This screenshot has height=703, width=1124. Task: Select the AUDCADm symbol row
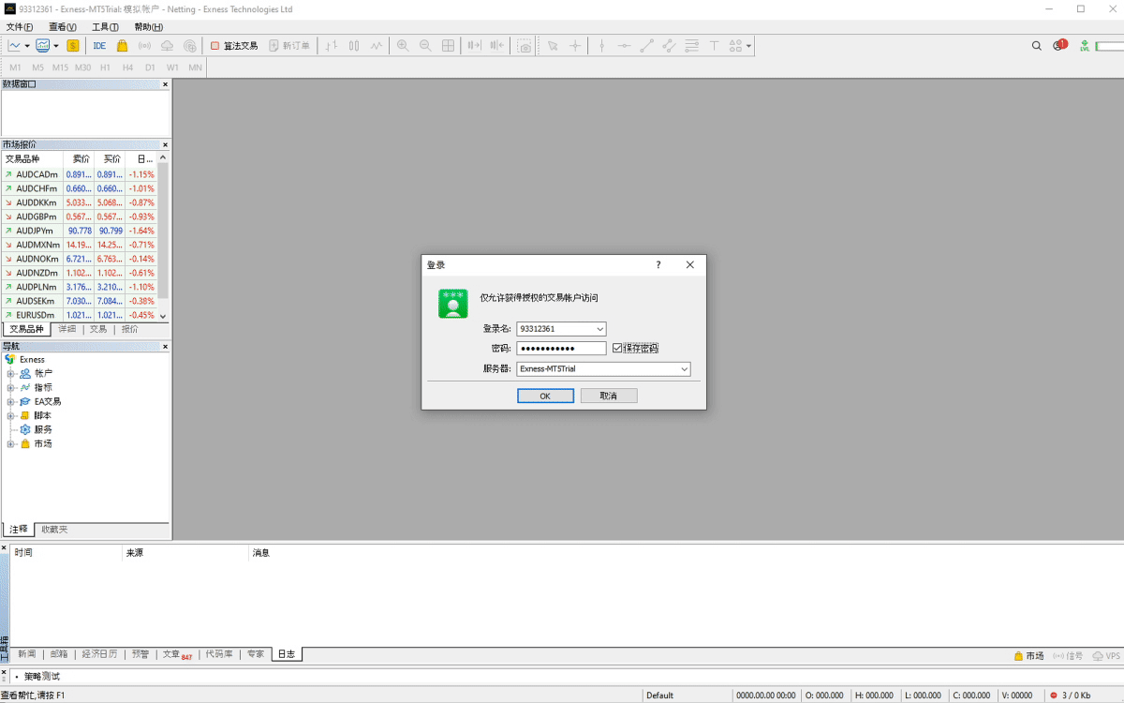tap(79, 174)
